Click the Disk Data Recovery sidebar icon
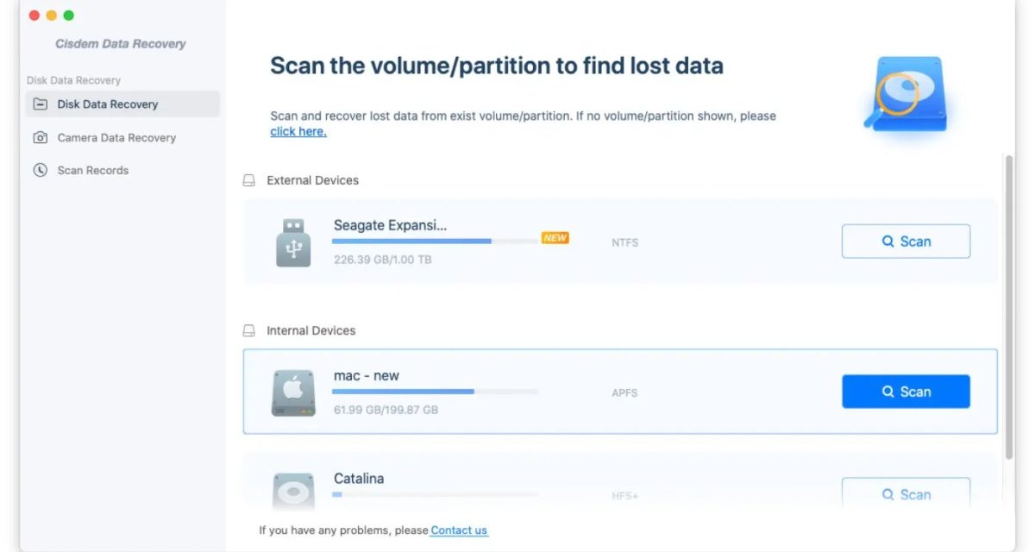This screenshot has height=552, width=1035. tap(40, 104)
